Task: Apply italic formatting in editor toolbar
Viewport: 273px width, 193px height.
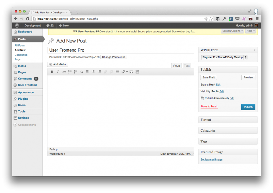Action: tap(58, 72)
